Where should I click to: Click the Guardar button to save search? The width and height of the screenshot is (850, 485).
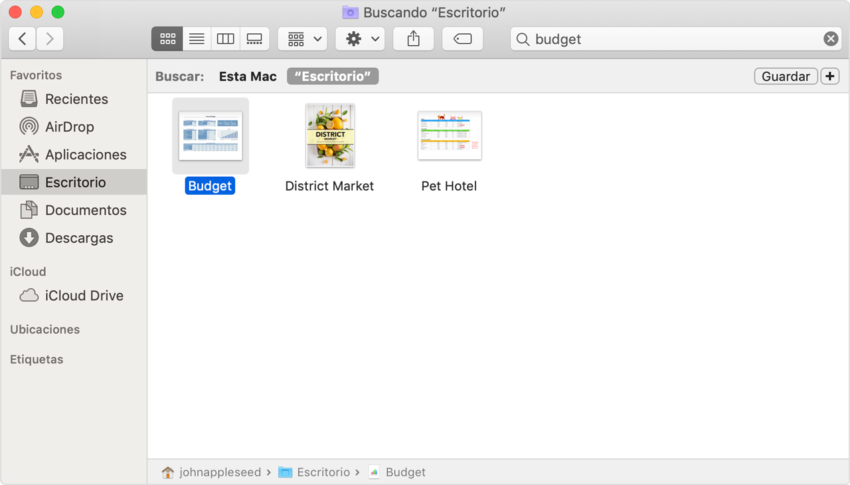click(786, 76)
